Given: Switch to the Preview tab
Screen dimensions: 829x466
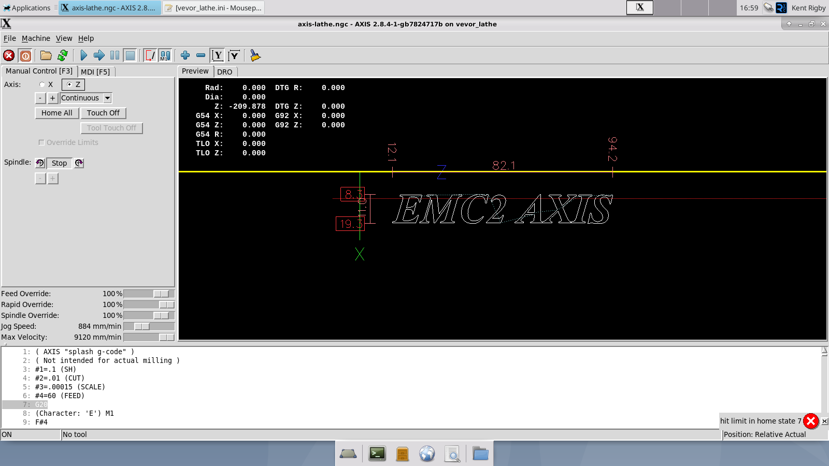Looking at the screenshot, I should point(195,71).
